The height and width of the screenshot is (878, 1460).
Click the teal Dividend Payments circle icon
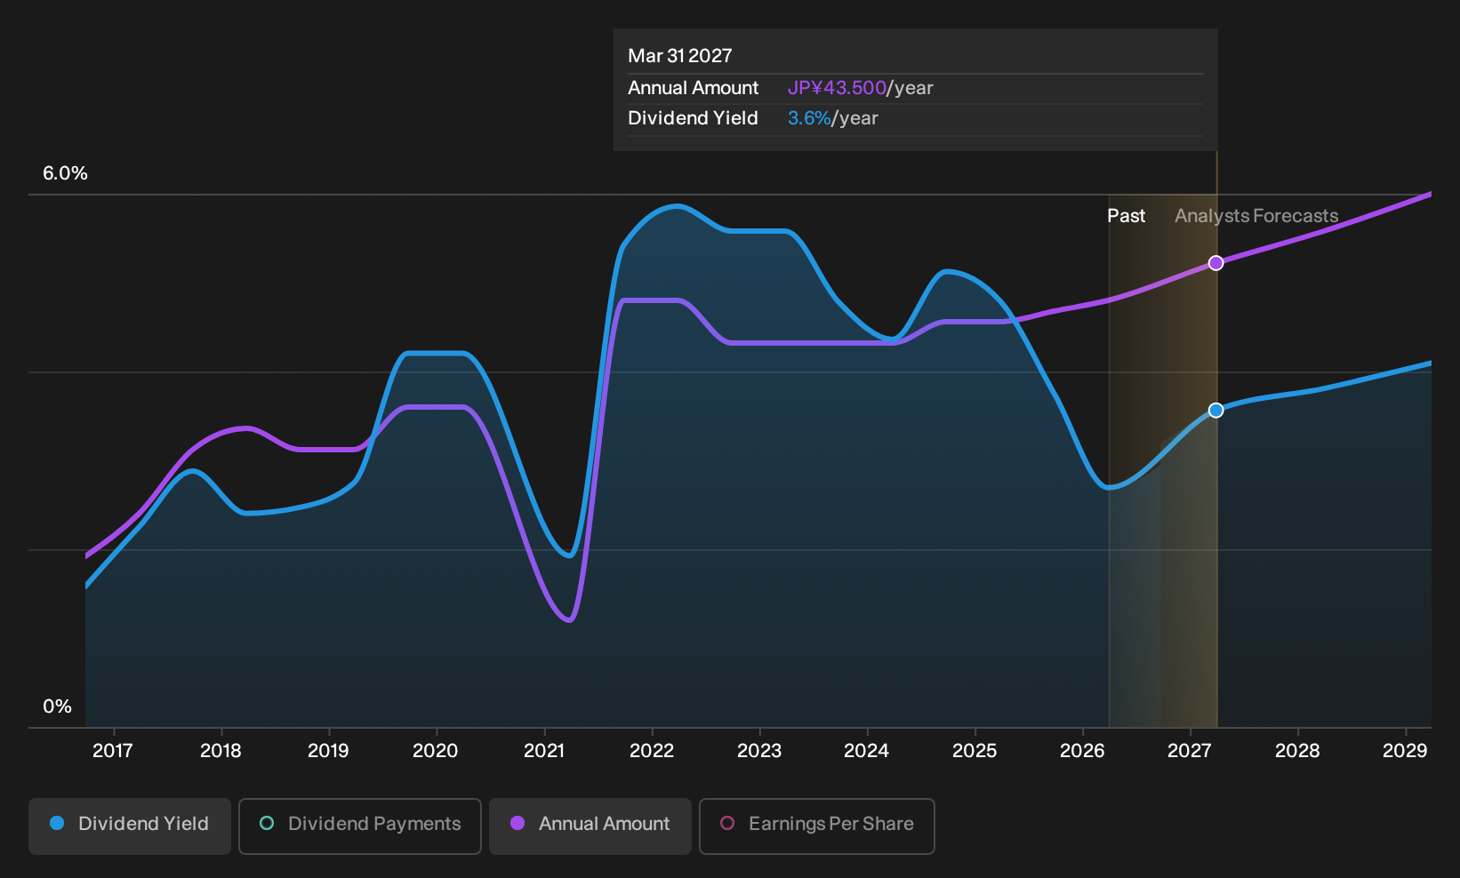tap(267, 823)
